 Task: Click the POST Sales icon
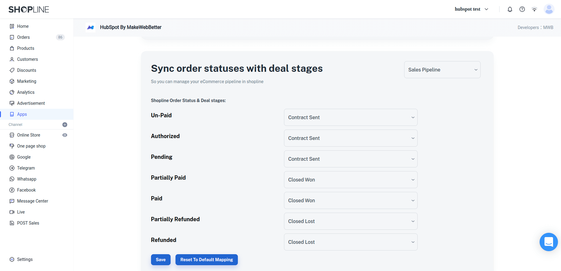[12, 223]
